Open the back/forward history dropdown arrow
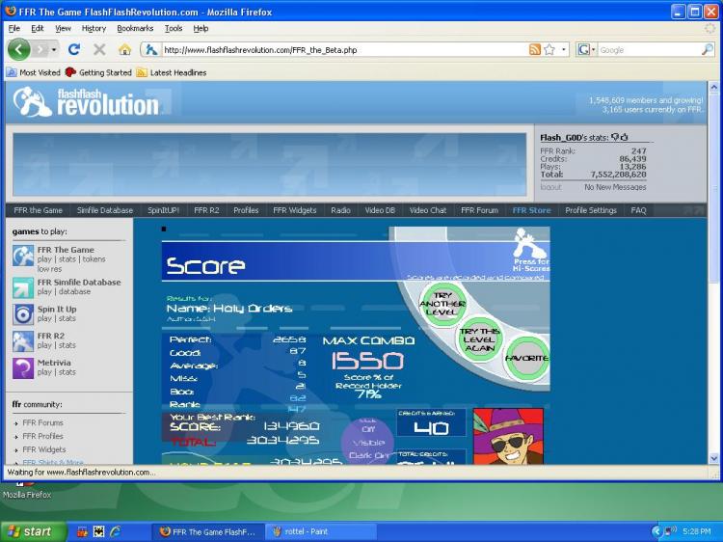This screenshot has width=723, height=542. point(55,49)
